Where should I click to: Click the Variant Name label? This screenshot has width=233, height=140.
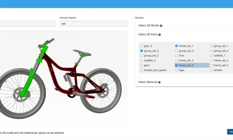pyautogui.click(x=68, y=18)
